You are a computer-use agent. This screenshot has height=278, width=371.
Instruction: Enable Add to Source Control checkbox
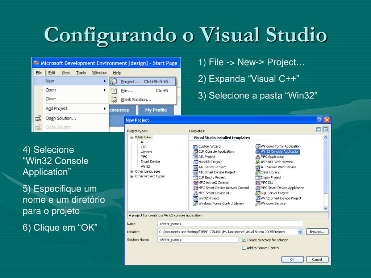pos(244,248)
